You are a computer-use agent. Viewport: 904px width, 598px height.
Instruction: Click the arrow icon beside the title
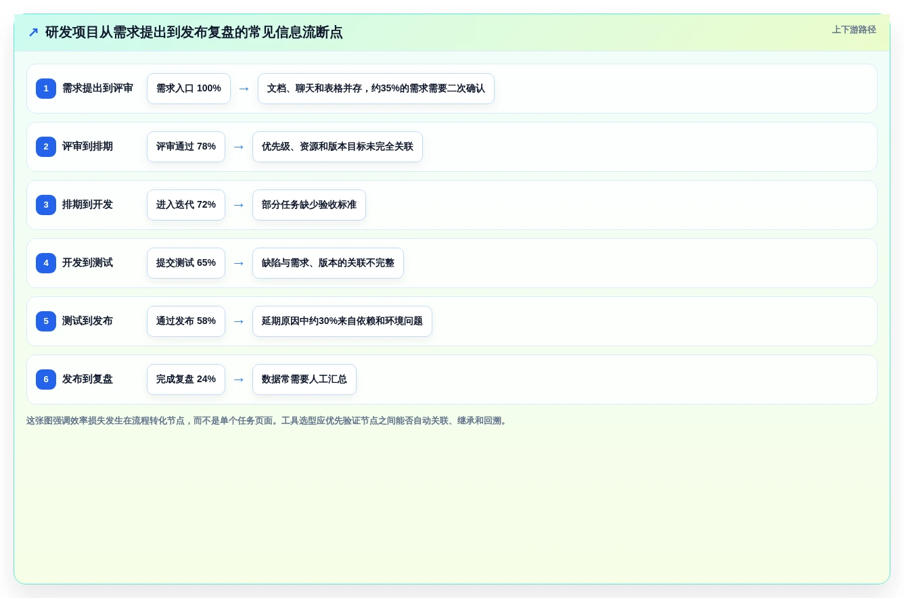click(x=33, y=32)
